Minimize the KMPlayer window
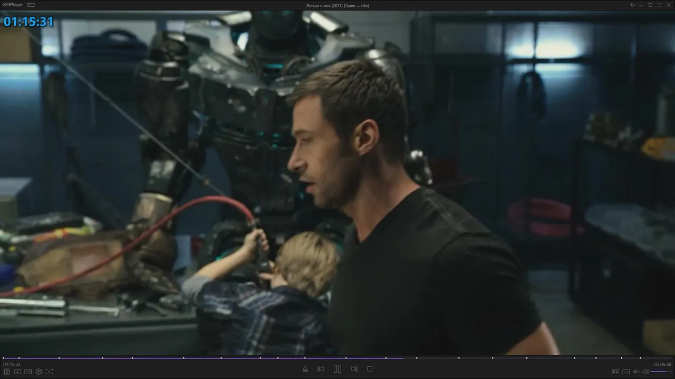 pyautogui.click(x=641, y=5)
